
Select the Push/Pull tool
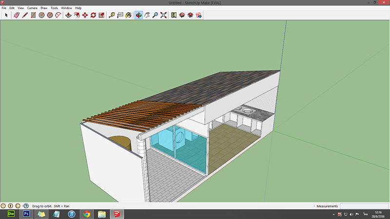click(x=68, y=15)
